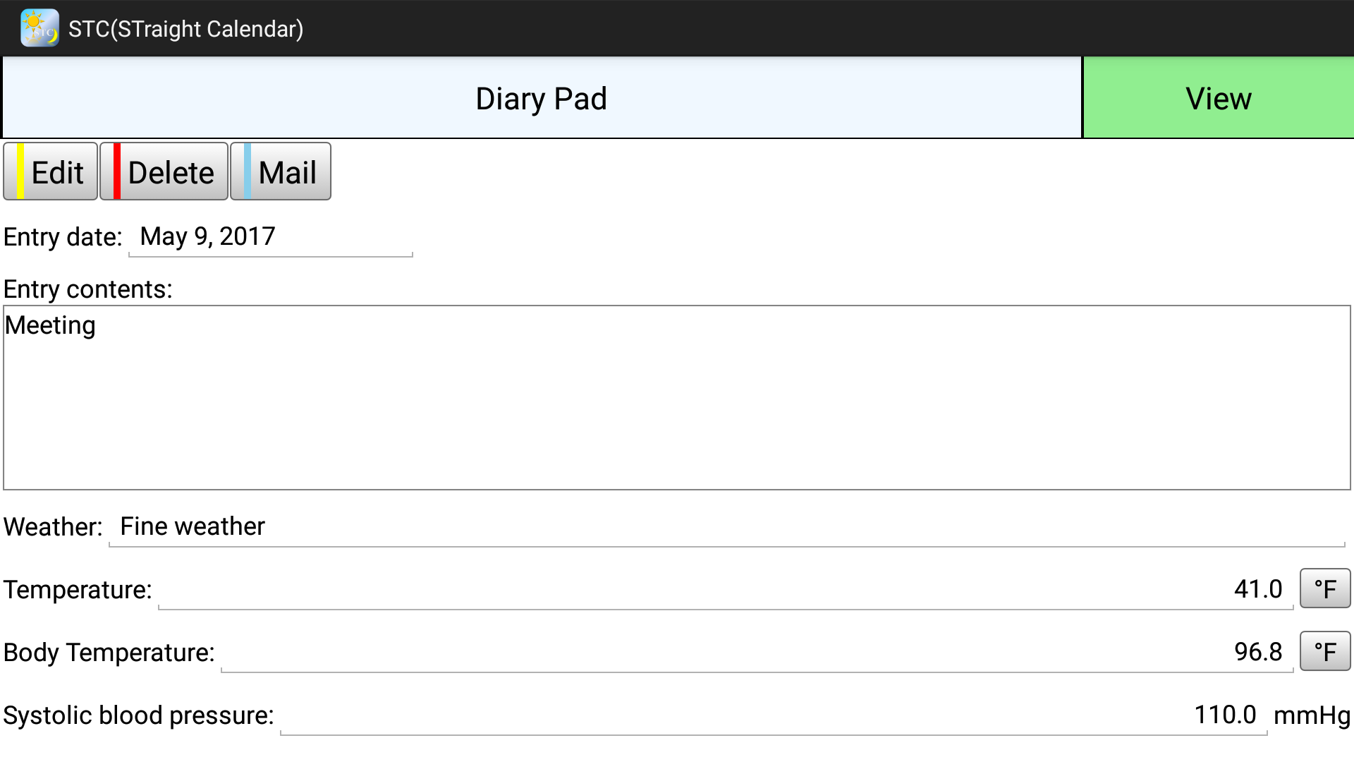This screenshot has width=1354, height=762.
Task: Select the Diary Pad header tab
Action: (541, 98)
